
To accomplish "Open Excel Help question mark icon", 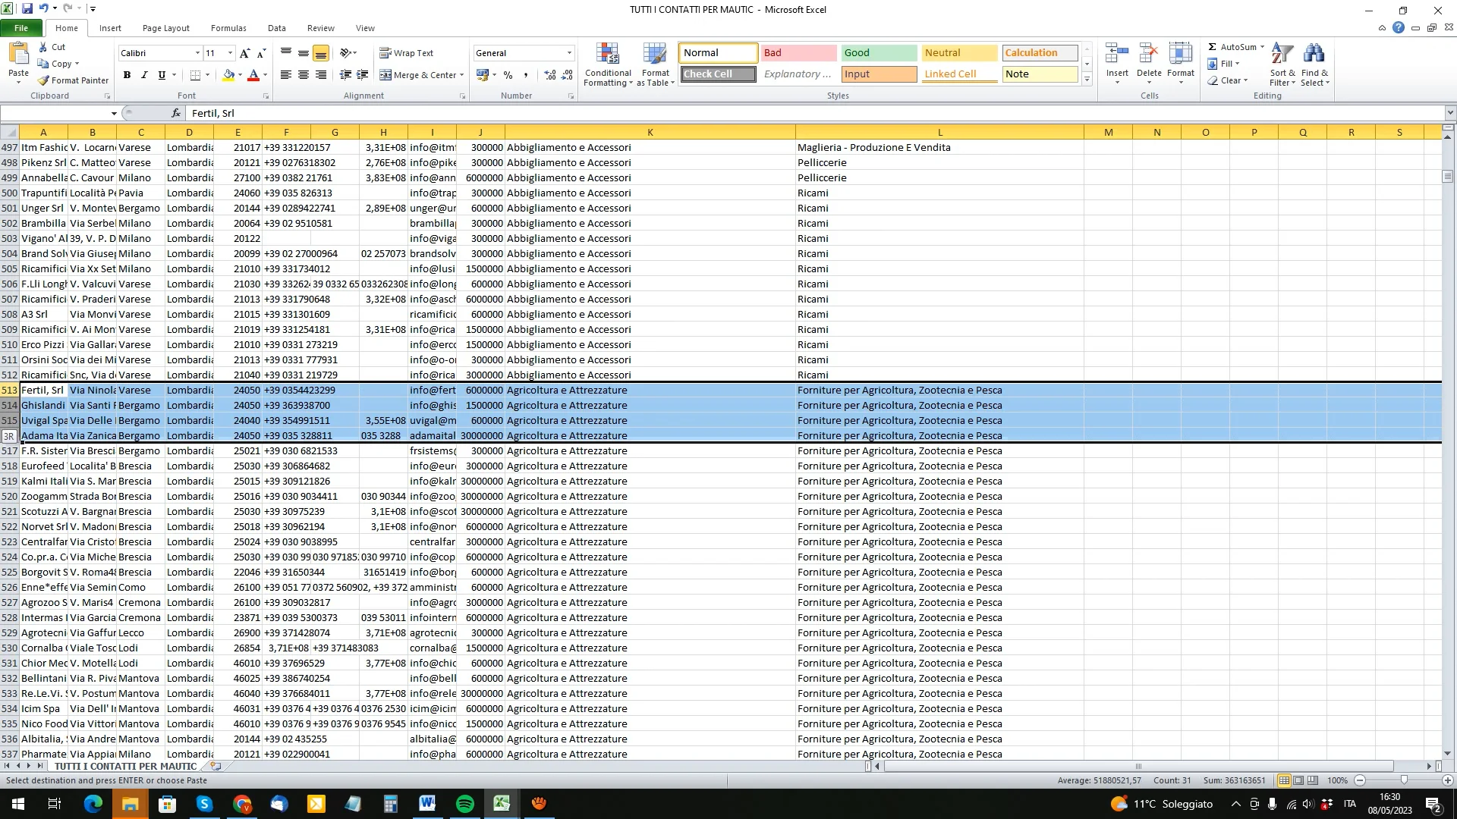I will (x=1399, y=28).
